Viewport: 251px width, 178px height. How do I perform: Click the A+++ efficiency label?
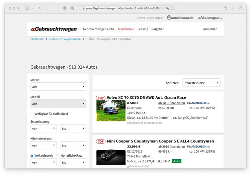[177, 161]
